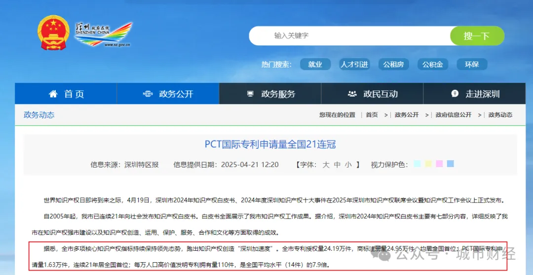Image resolution: width=533 pixels, height=275 pixels.
Task: Select the 环保 hot search tag
Action: [x=472, y=64]
